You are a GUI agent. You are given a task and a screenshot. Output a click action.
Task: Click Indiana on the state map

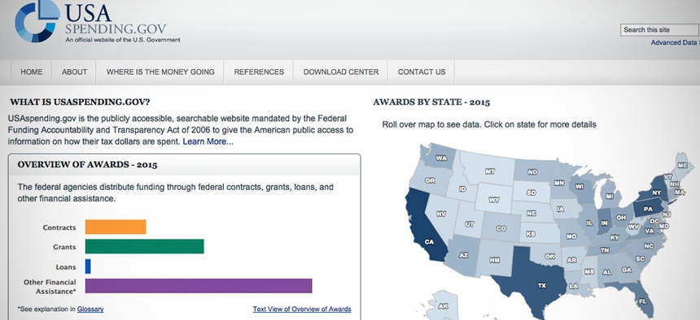click(605, 220)
